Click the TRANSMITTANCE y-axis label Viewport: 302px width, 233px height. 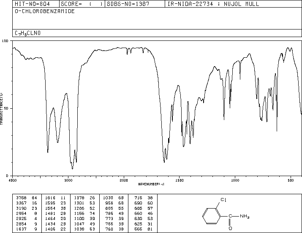coord(1,109)
